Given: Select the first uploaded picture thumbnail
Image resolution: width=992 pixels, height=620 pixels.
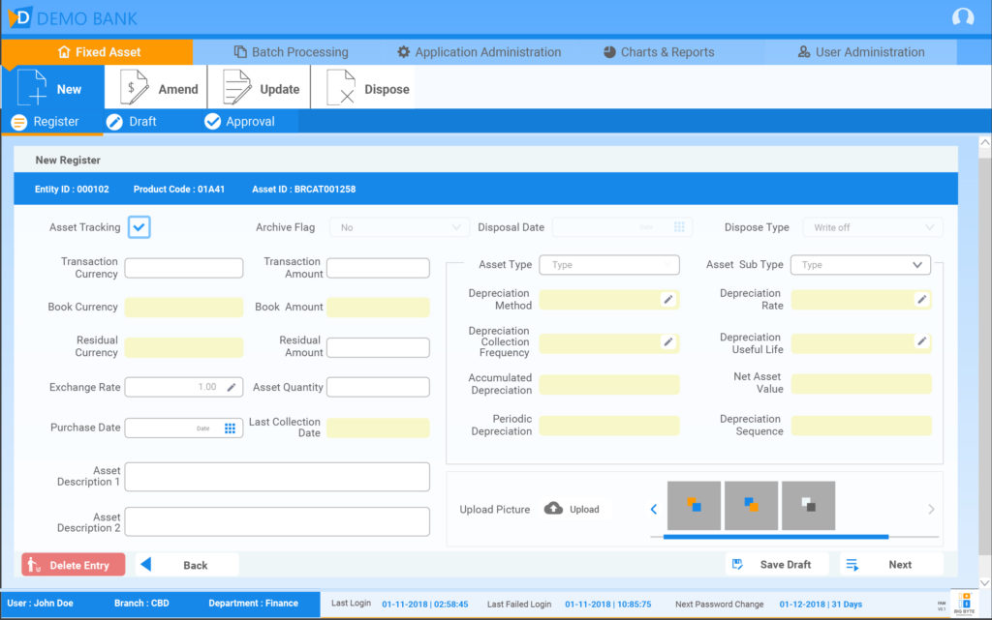Looking at the screenshot, I should [x=694, y=505].
